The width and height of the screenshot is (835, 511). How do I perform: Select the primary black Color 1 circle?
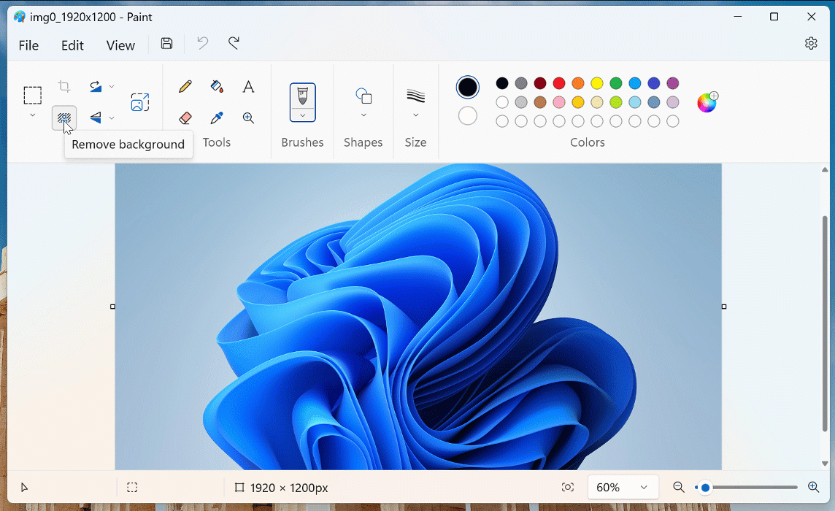point(468,88)
